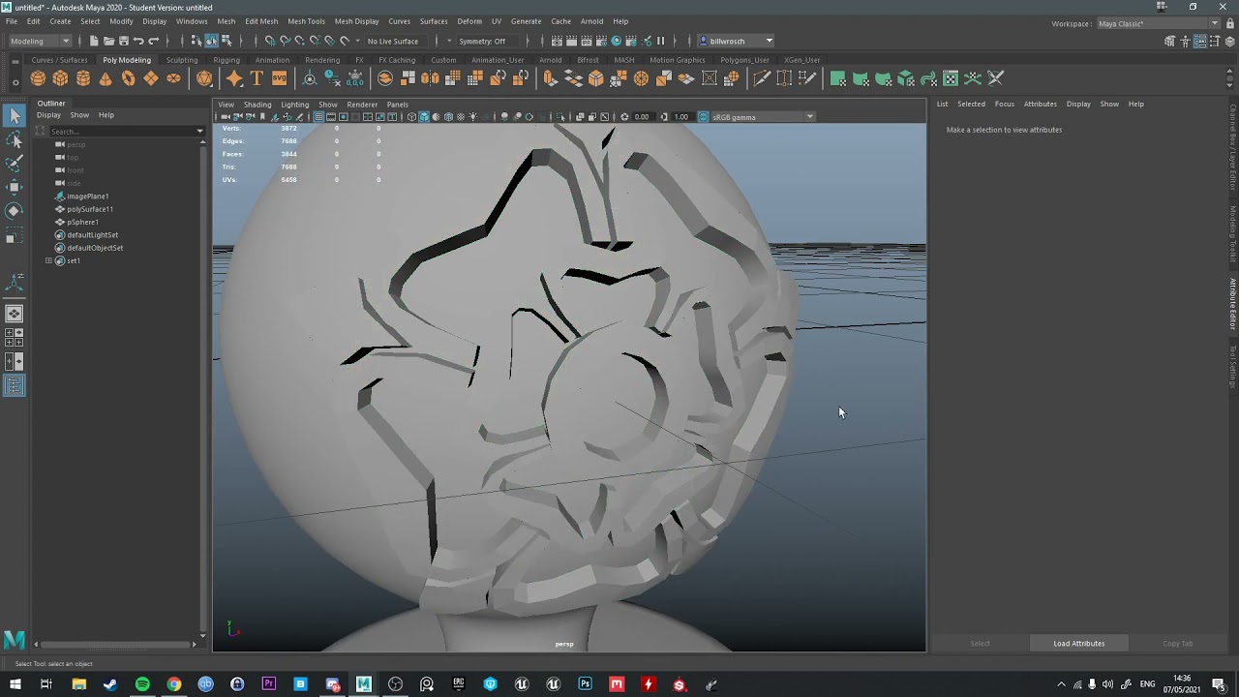Open the Outliner Display menu
The width and height of the screenshot is (1239, 697).
pyautogui.click(x=48, y=115)
